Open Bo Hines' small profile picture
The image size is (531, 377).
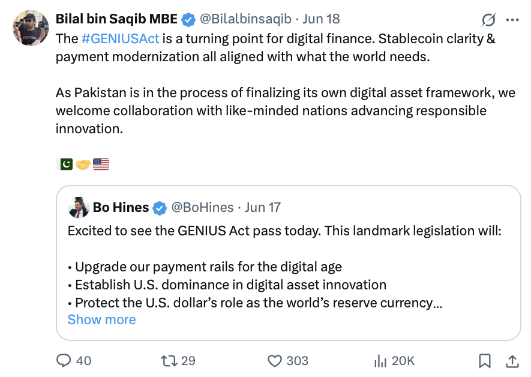[x=78, y=208]
